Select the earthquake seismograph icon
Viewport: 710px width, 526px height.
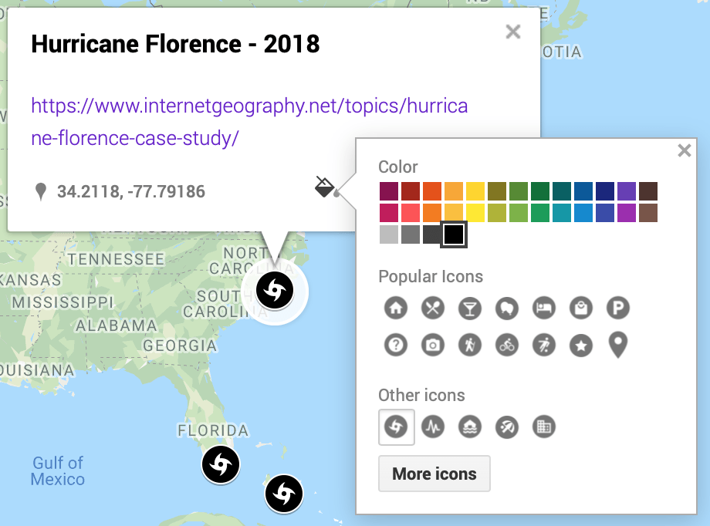click(433, 427)
